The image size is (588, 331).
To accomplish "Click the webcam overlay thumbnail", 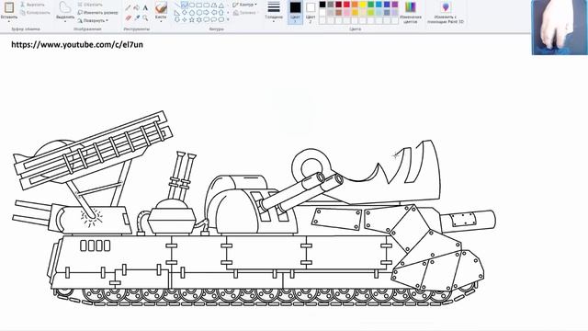I will pyautogui.click(x=560, y=28).
